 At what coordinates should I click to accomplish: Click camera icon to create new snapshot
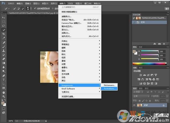tap(160, 44)
